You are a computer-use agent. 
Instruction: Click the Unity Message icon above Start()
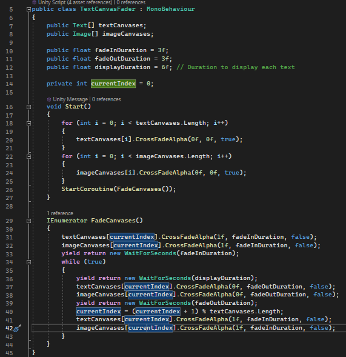pyautogui.click(x=48, y=99)
